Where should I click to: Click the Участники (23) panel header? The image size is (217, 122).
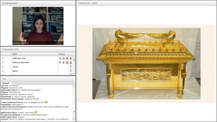tap(38, 49)
